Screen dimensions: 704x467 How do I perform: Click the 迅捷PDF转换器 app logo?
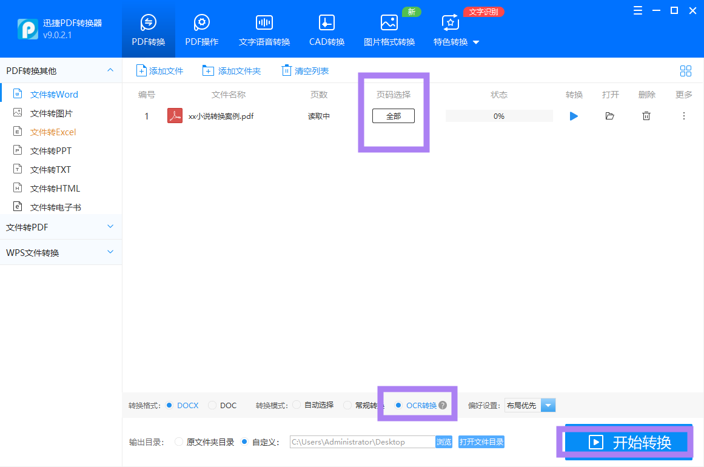click(x=27, y=29)
